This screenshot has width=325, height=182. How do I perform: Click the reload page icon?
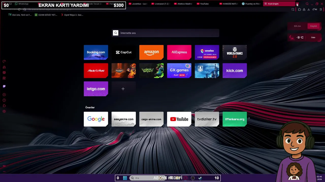tap(19, 9)
